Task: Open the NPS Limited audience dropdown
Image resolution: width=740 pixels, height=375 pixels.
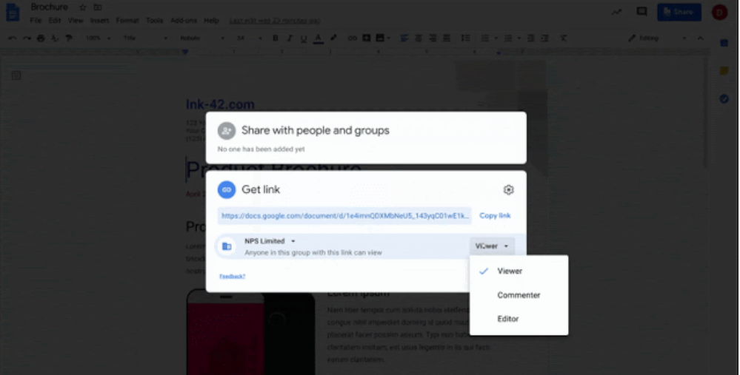Action: pyautogui.click(x=270, y=241)
